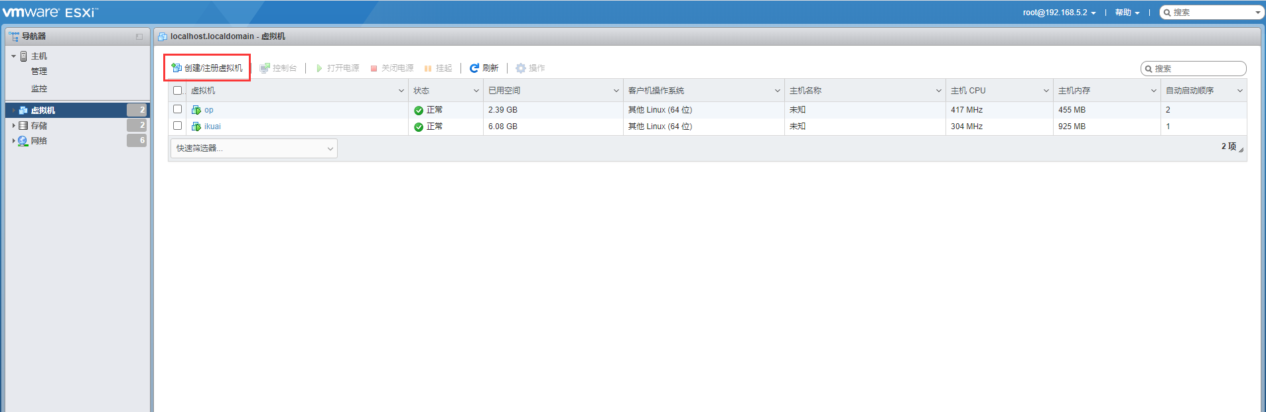Click the refresh icon in toolbar

474,68
